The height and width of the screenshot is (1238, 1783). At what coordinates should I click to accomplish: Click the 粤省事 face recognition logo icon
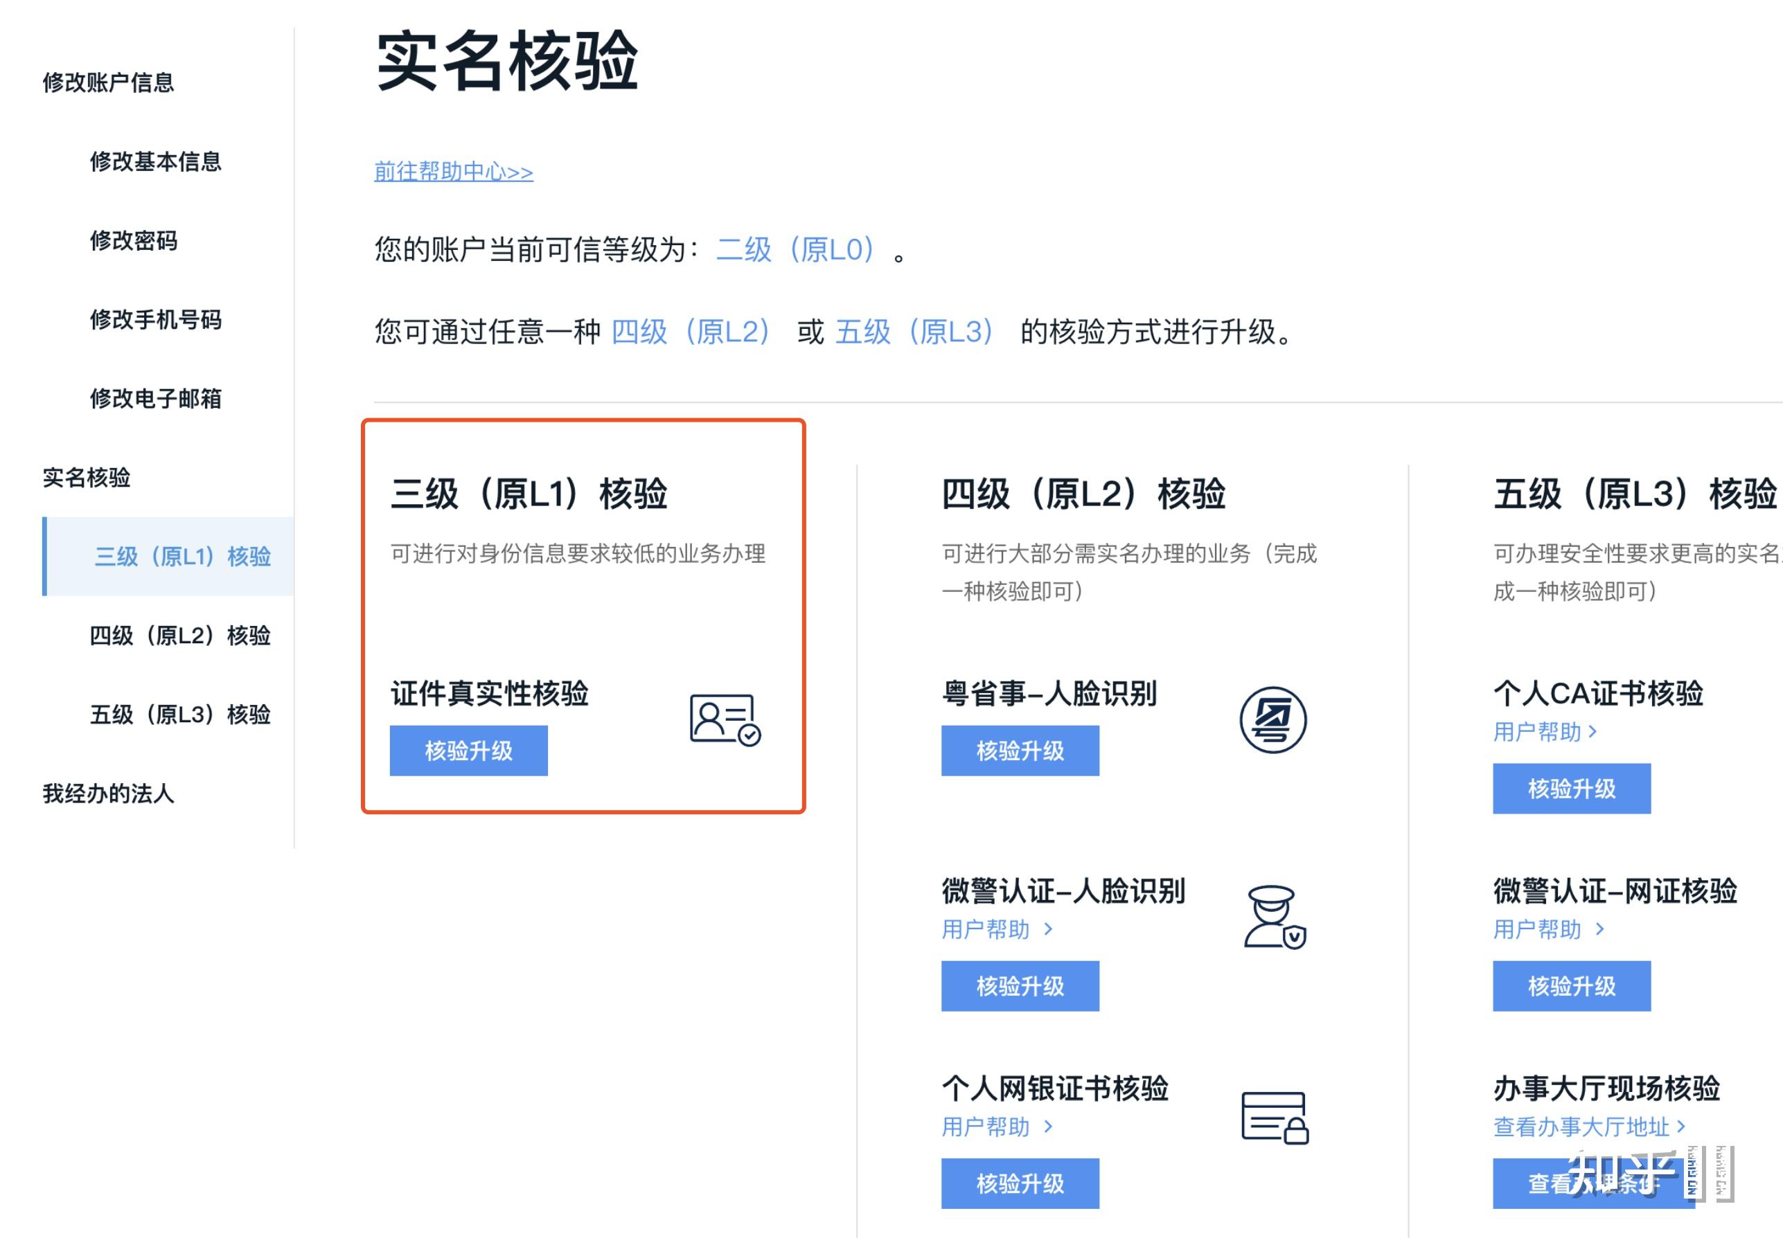[1272, 720]
